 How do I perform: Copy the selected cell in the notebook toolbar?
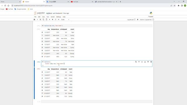coord(44,20)
